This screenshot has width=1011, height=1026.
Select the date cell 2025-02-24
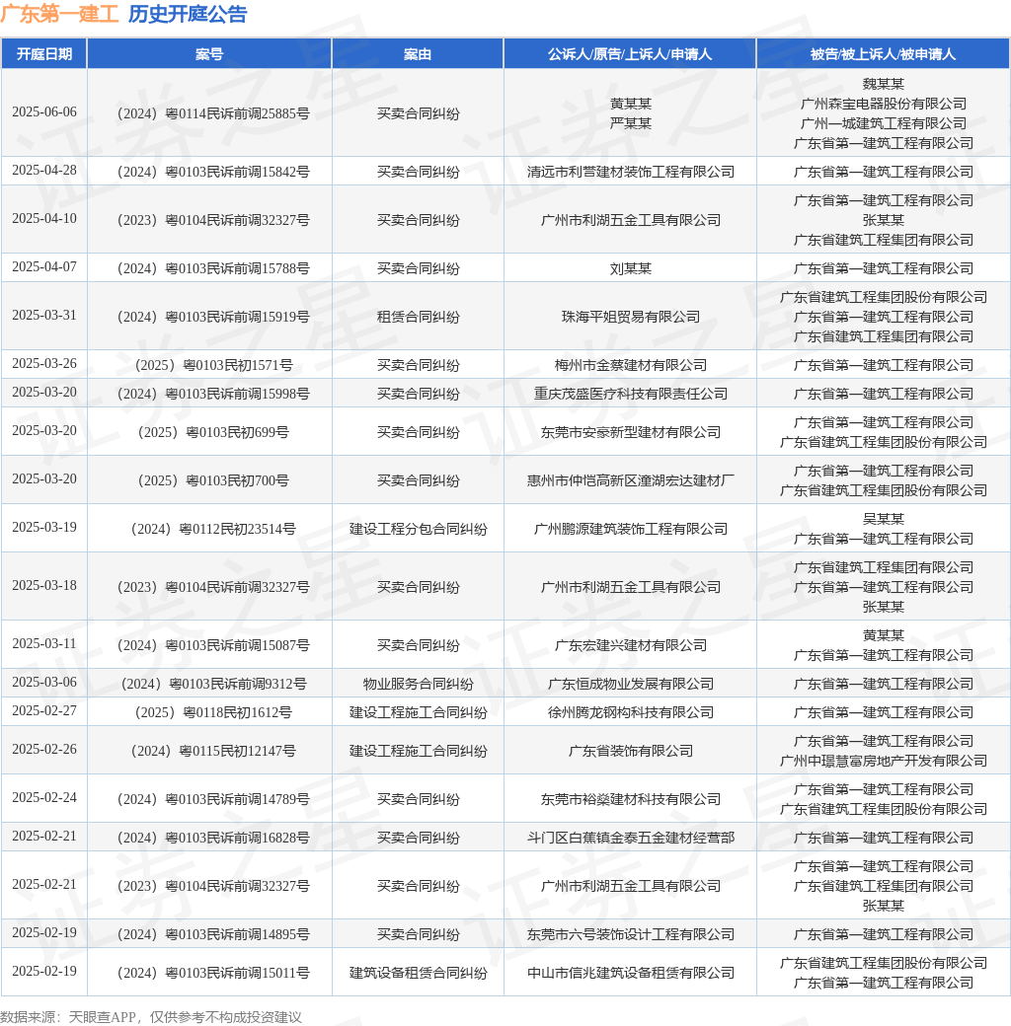[x=43, y=798]
